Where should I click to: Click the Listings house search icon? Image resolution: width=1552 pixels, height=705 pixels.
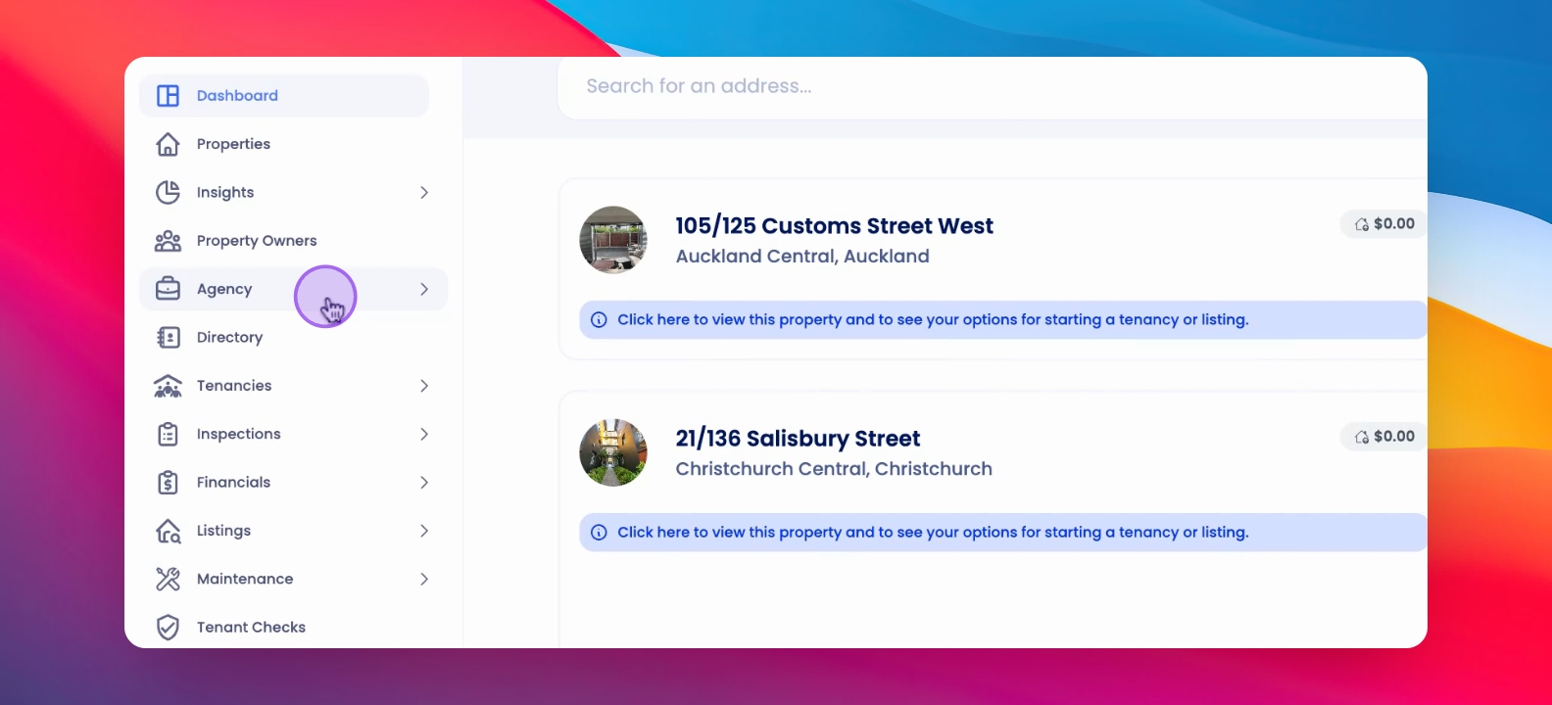(x=169, y=531)
